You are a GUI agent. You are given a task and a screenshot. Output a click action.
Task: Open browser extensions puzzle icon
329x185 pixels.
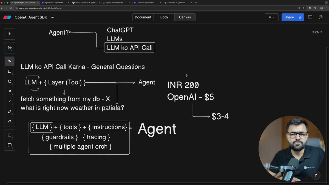[x=314, y=8]
